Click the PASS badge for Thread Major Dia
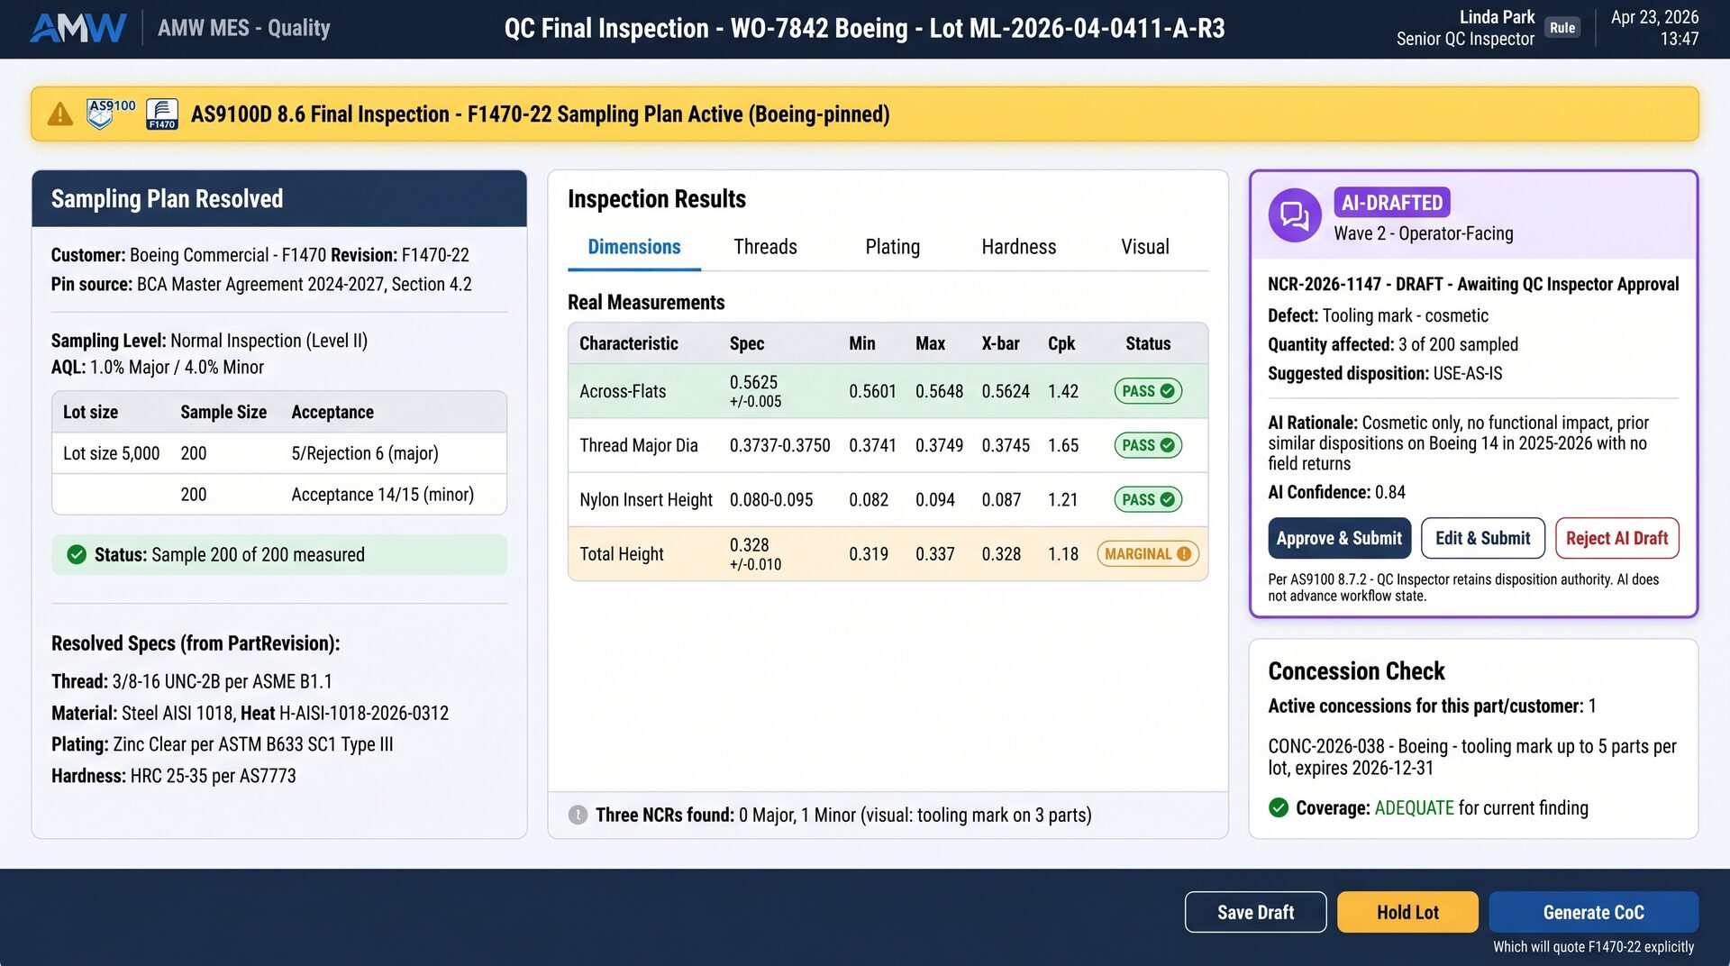Screen dimensions: 1730x966 pyautogui.click(x=1148, y=445)
